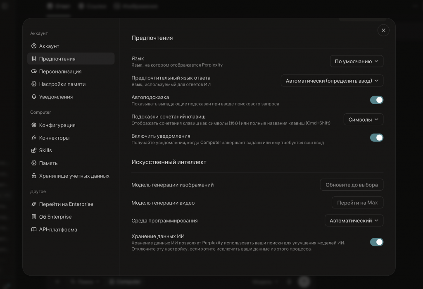
Task: Open Хранилище учетных данных section
Action: pyautogui.click(x=71, y=176)
